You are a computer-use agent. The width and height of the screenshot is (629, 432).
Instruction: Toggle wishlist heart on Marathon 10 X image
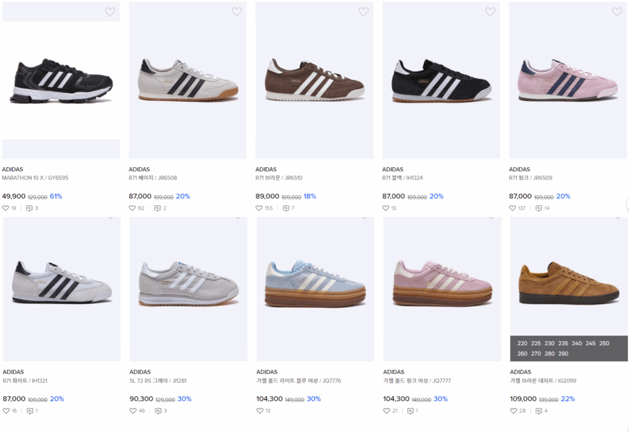click(110, 12)
